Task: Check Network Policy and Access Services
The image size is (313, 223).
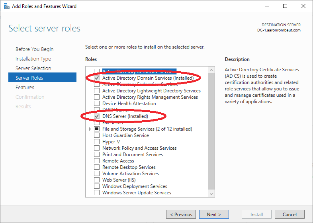Action: point(97,148)
